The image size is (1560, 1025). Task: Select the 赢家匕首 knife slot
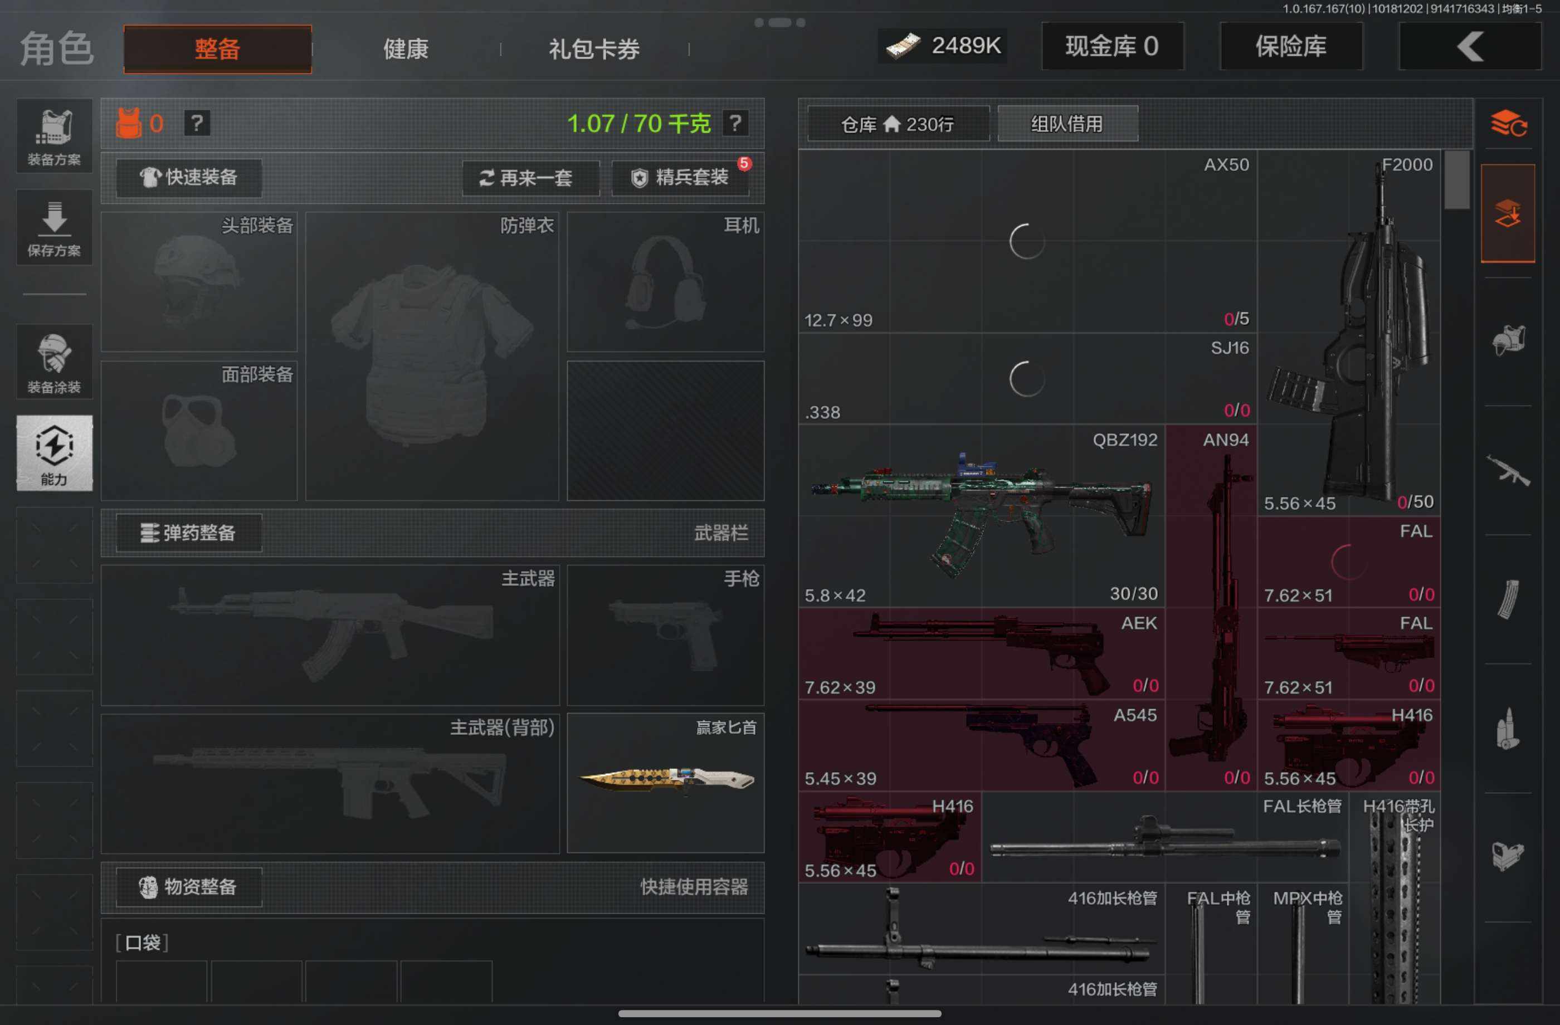(x=665, y=783)
